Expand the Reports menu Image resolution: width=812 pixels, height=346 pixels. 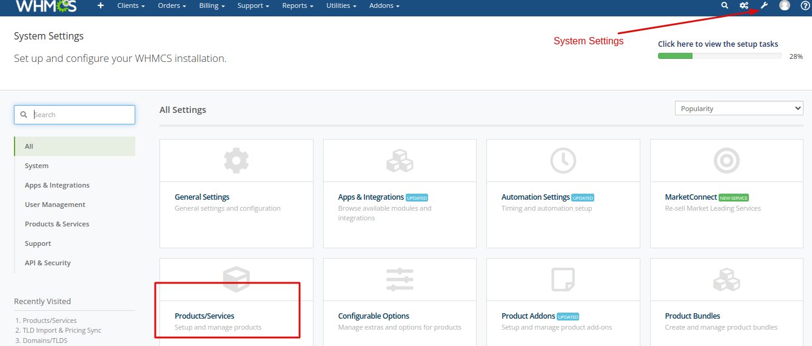tap(298, 5)
